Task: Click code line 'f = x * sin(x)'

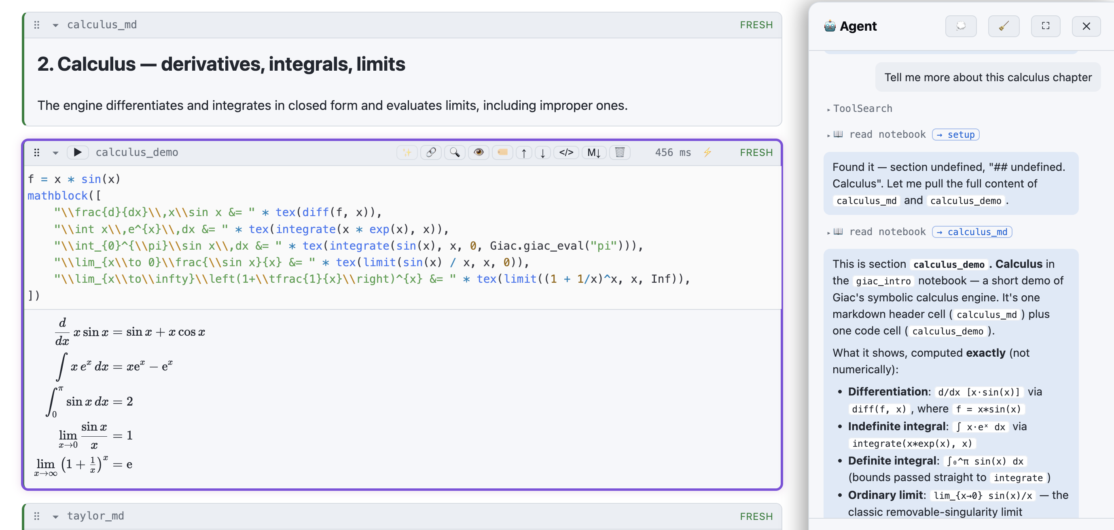Action: coord(74,179)
